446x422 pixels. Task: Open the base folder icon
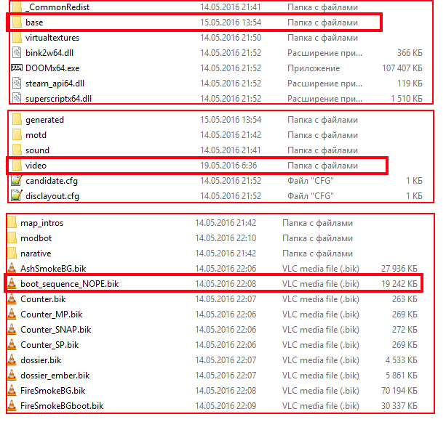pos(17,22)
